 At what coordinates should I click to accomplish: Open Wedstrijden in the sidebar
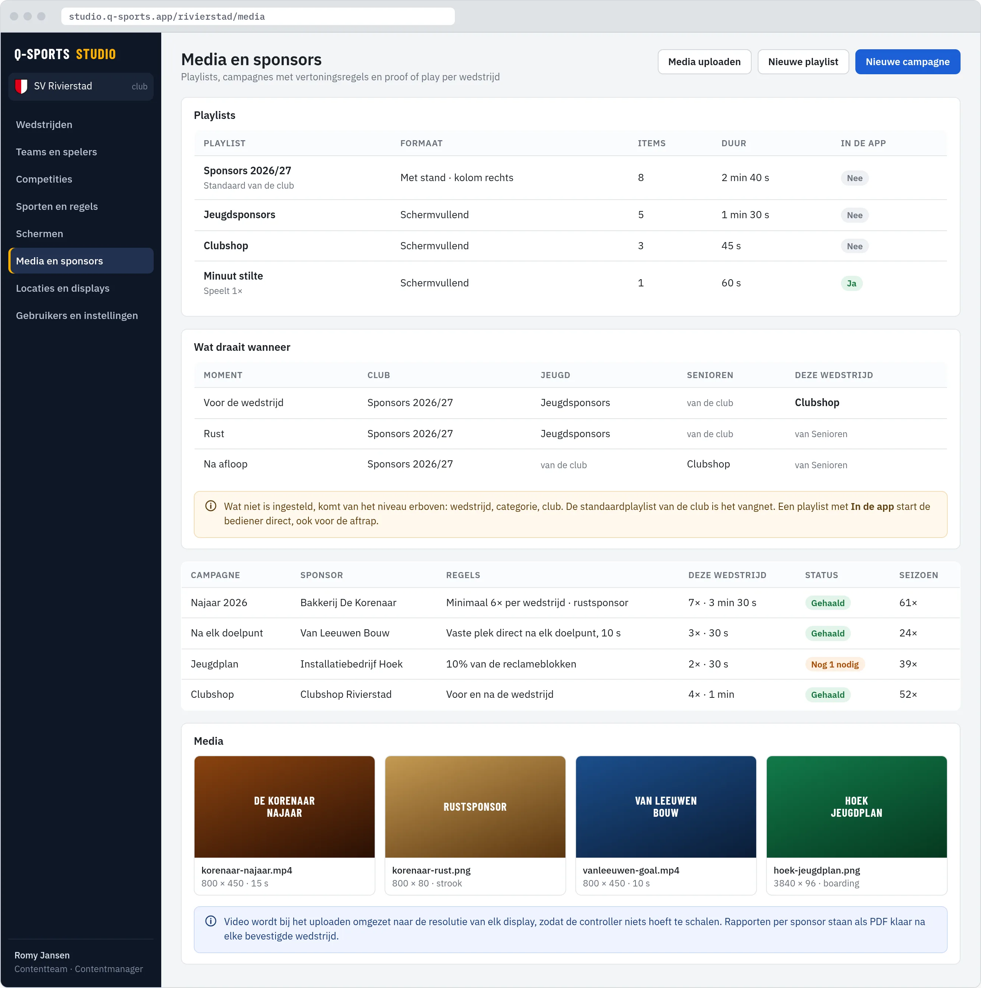(81, 124)
